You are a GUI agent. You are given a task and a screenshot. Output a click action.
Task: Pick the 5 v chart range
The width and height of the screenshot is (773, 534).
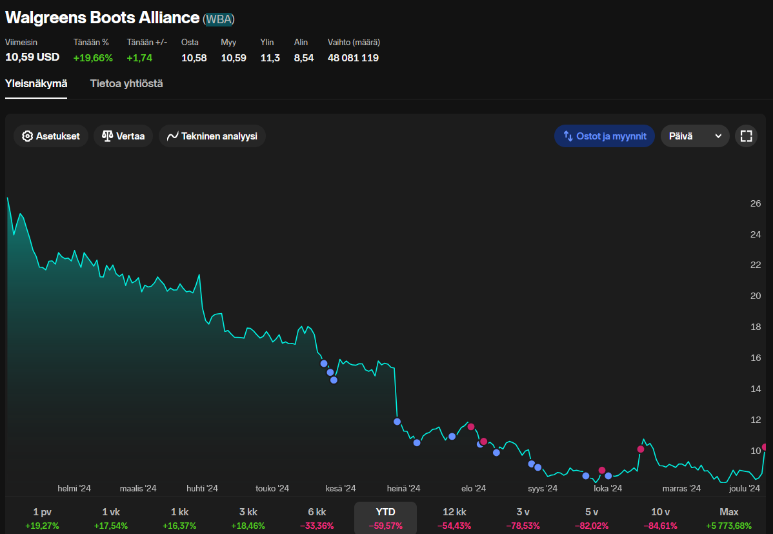592,518
